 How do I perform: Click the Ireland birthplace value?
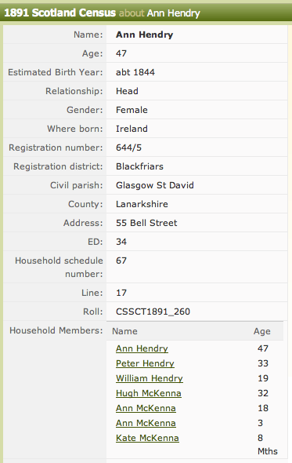tap(132, 129)
